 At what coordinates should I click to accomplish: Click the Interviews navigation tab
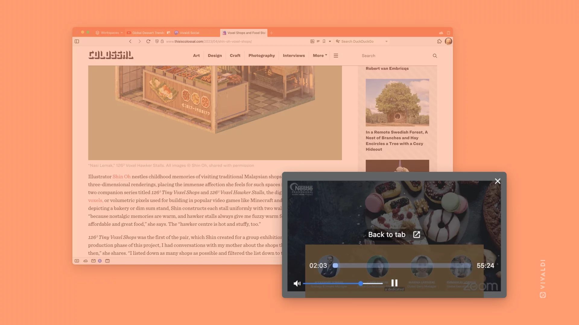click(x=294, y=56)
